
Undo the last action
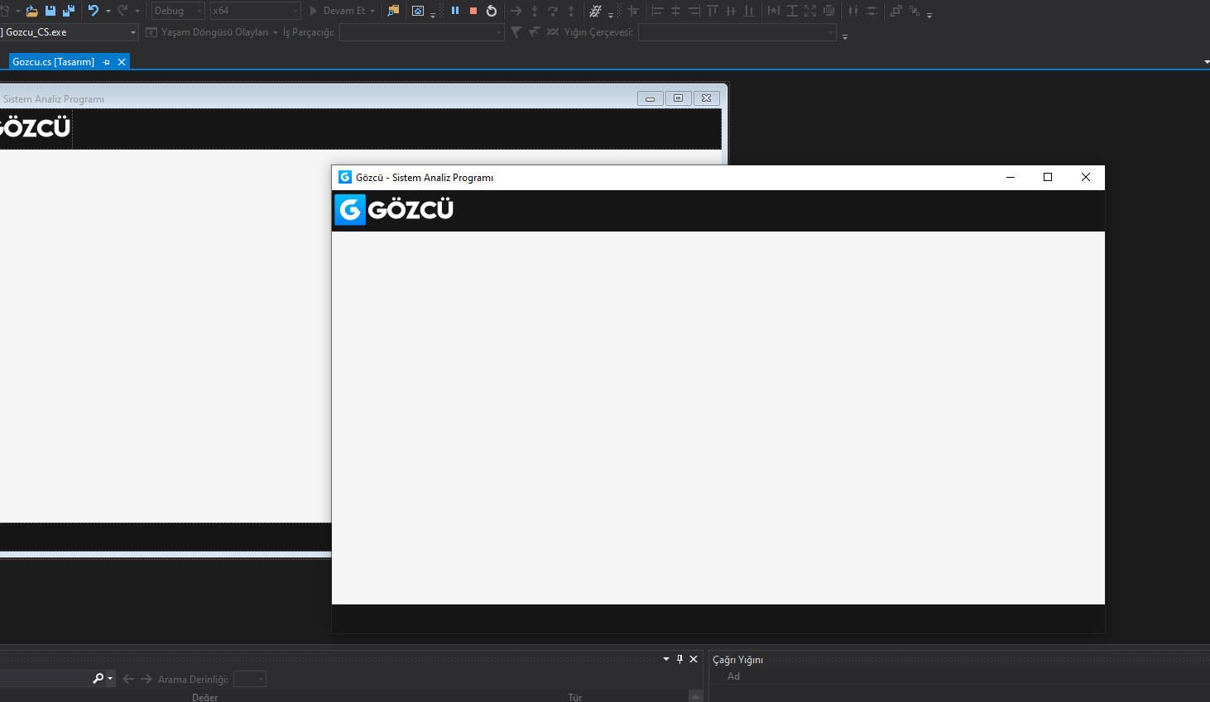coord(93,11)
